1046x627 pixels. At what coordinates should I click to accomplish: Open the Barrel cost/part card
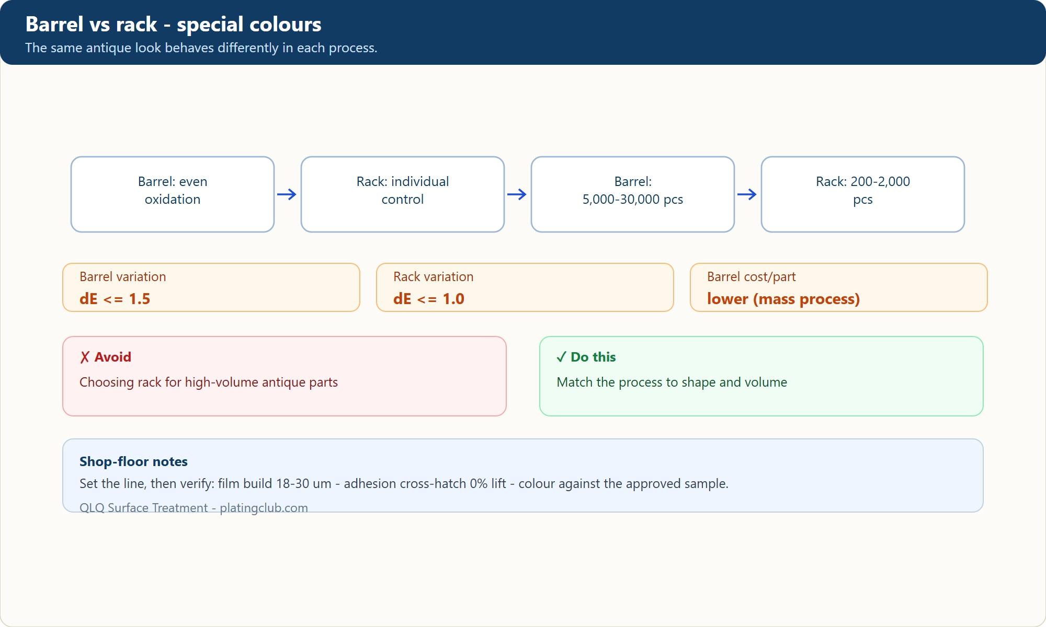tap(839, 287)
